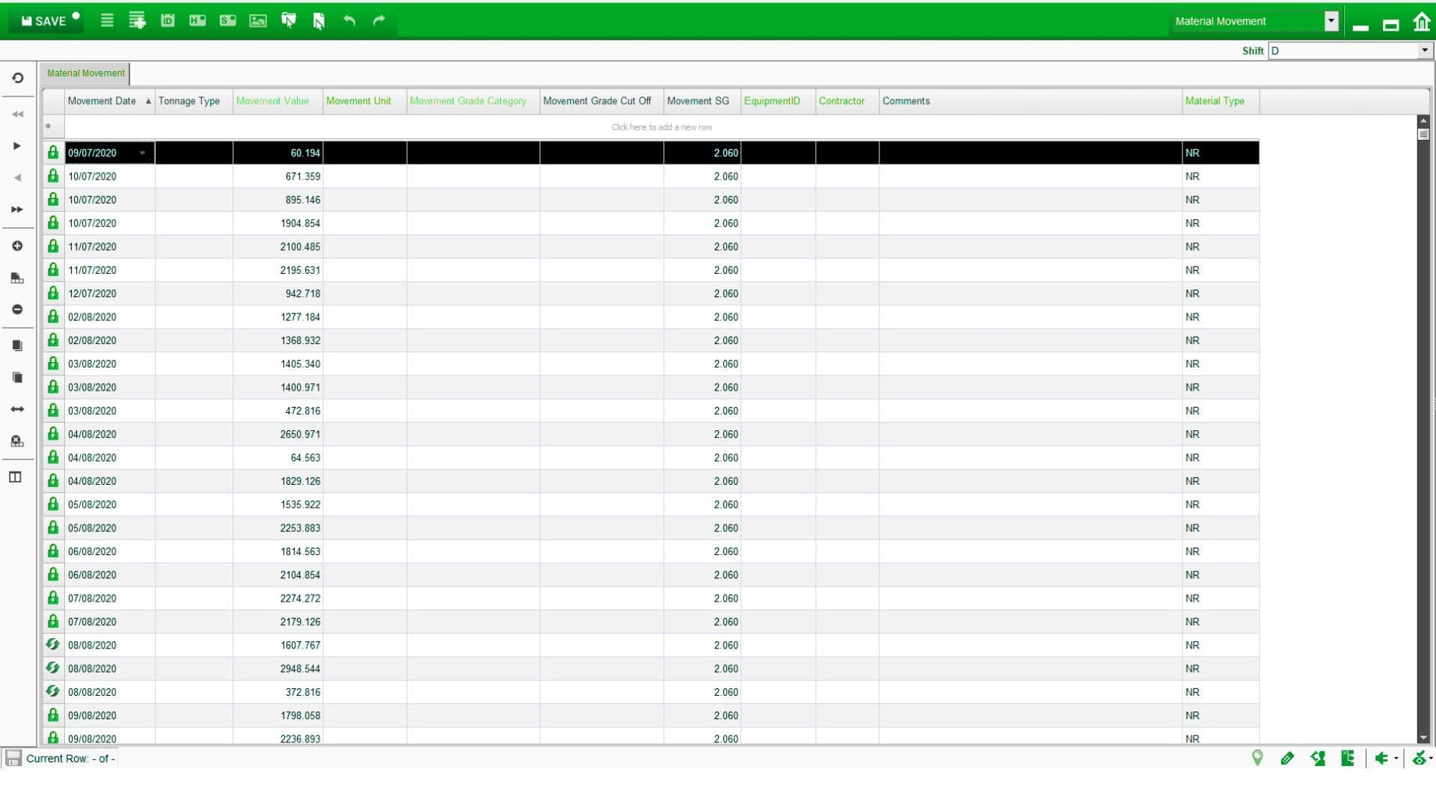Select the cell with value 2650.971

point(277,435)
